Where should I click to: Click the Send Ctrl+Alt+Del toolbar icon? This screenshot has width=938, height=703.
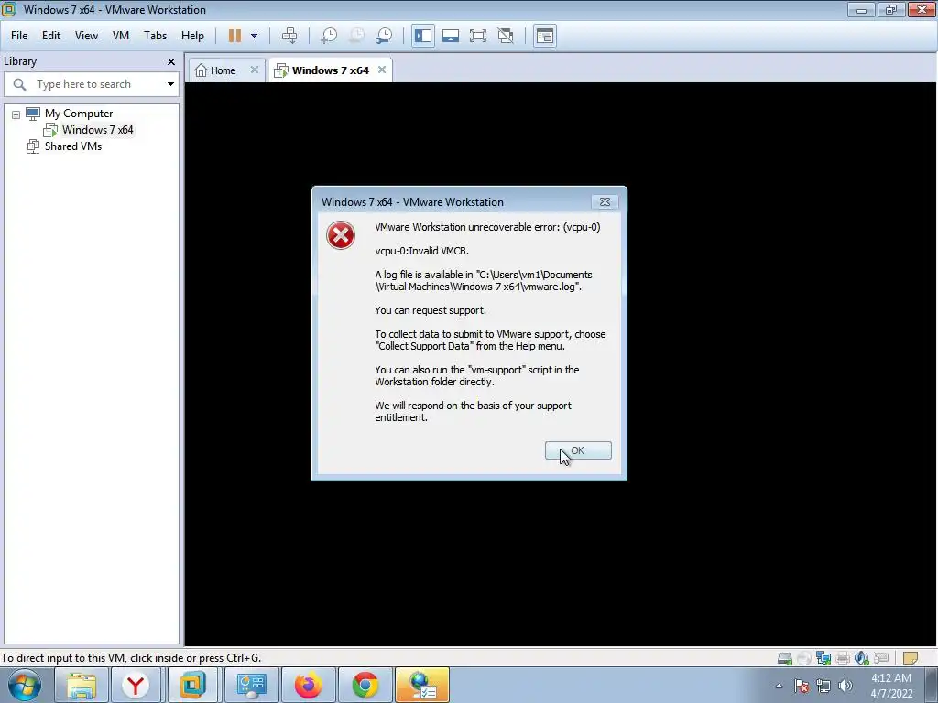tap(289, 36)
